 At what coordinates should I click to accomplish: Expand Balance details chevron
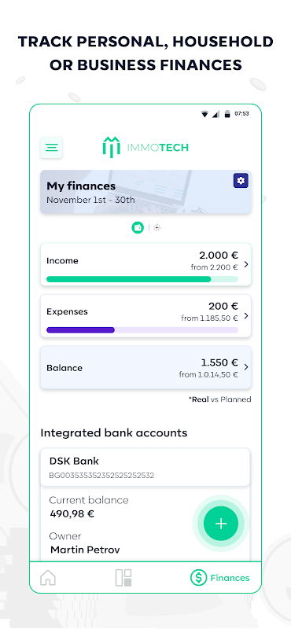pyautogui.click(x=246, y=367)
